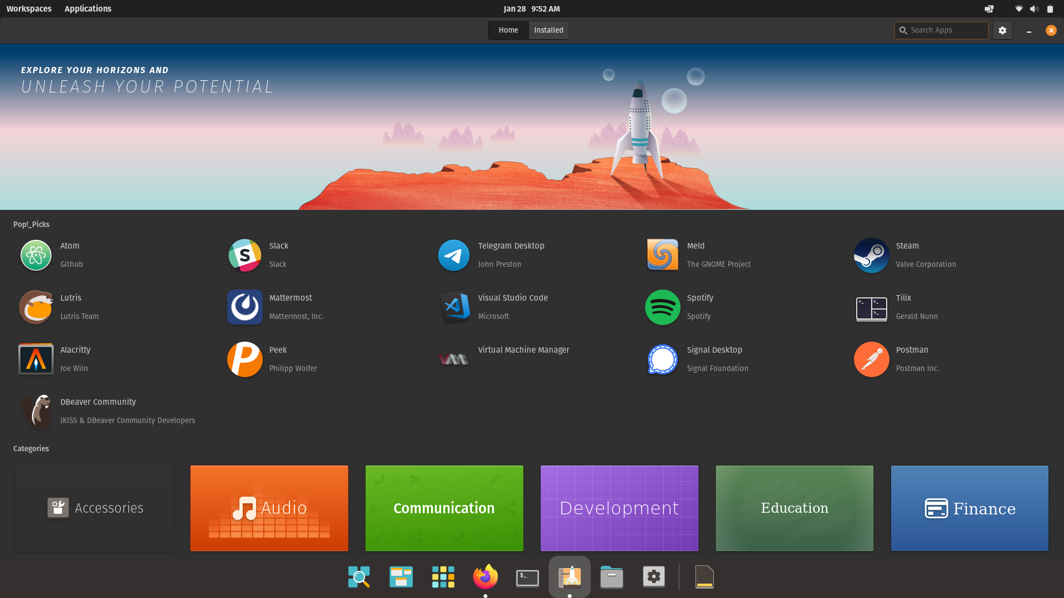The width and height of the screenshot is (1064, 598).
Task: Open the Virtual Machine Manager icon
Action: pos(454,360)
